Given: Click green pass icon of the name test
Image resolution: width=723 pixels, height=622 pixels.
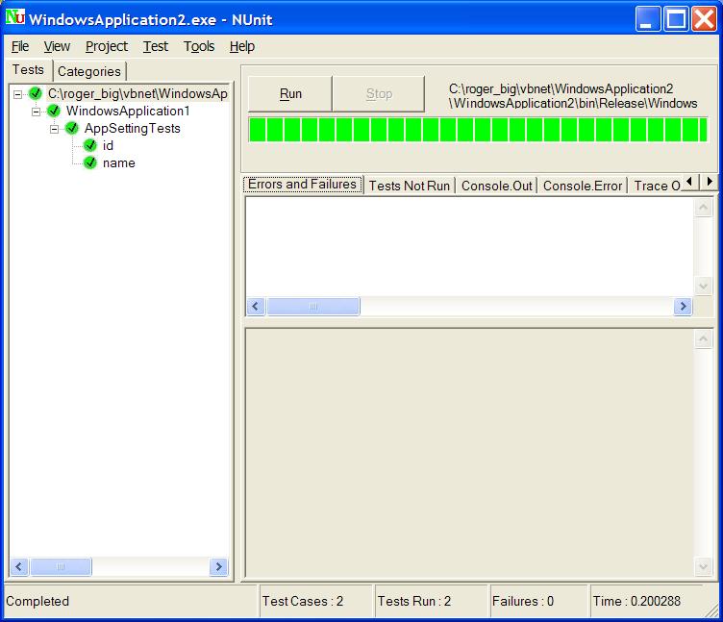Looking at the screenshot, I should click(x=90, y=162).
